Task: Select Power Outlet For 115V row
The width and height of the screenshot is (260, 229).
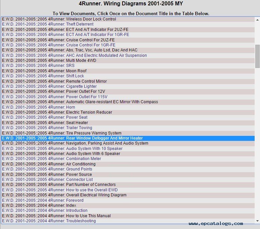Action: pyautogui.click(x=128, y=97)
